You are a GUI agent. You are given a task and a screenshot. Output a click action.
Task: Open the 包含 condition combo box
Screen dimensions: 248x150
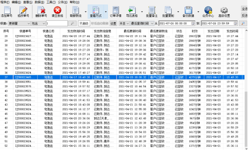[x=38, y=23]
